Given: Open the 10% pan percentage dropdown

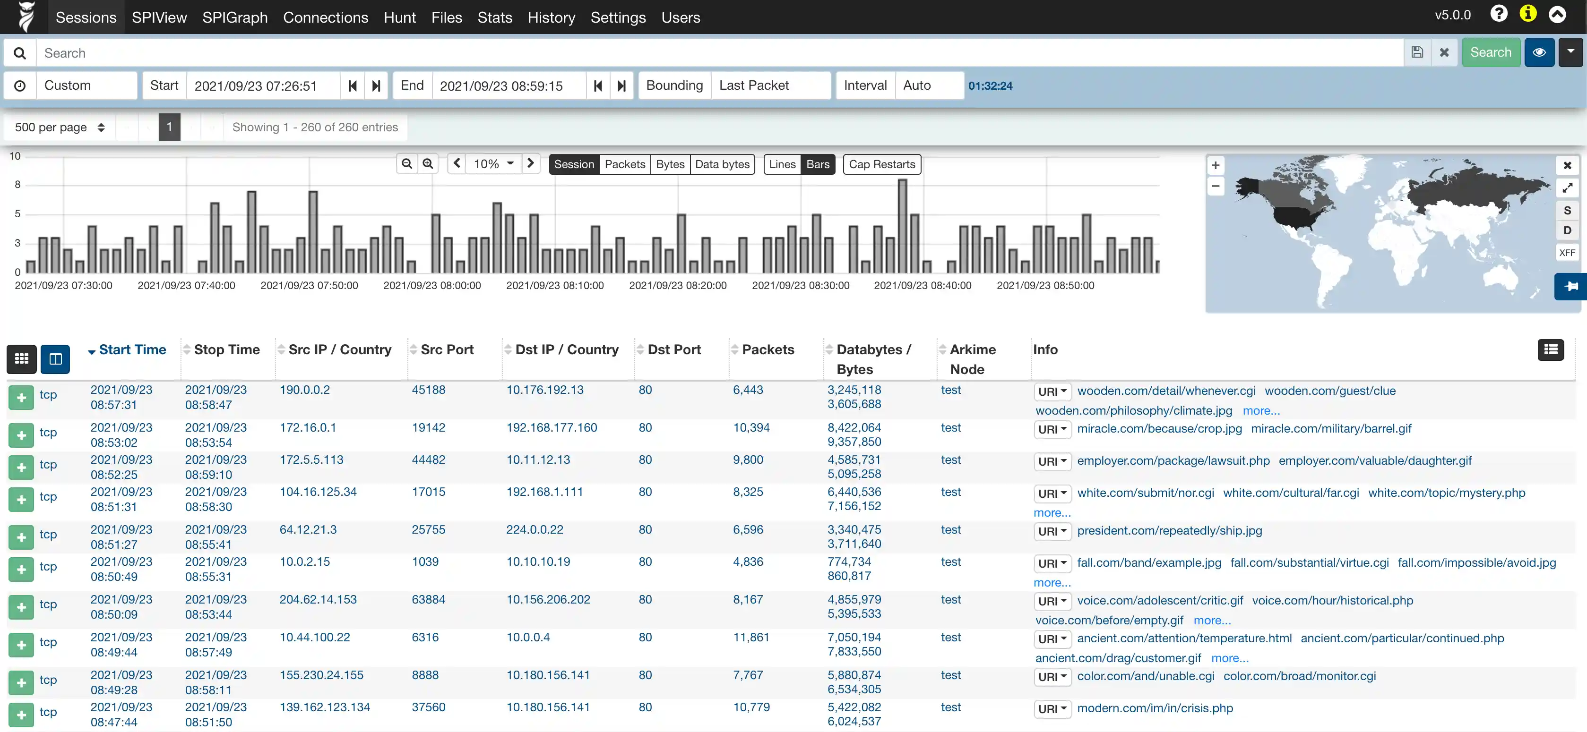Looking at the screenshot, I should point(493,164).
